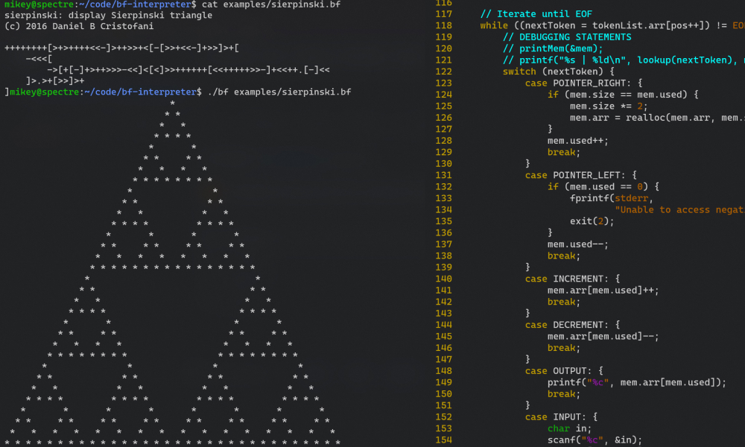Click the 'case POINTER_LEFT: {' label
This screenshot has width=745, height=447.
point(581,175)
